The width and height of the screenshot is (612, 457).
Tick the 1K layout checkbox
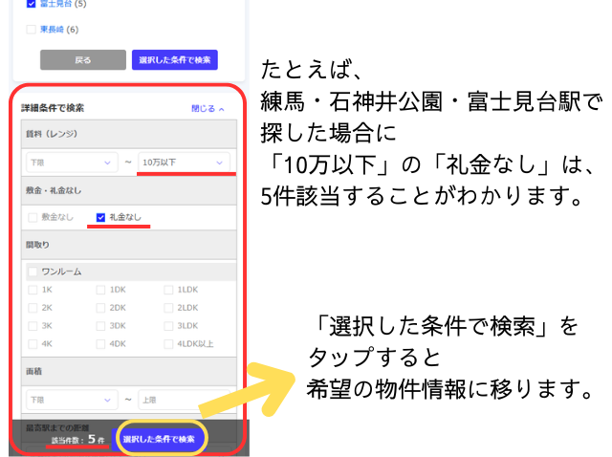click(33, 290)
